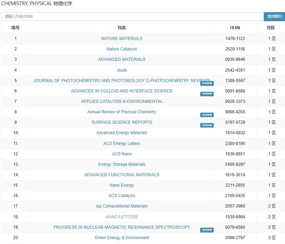Open the Nano Energy journal link
This screenshot has width=285, height=244.
122,185
